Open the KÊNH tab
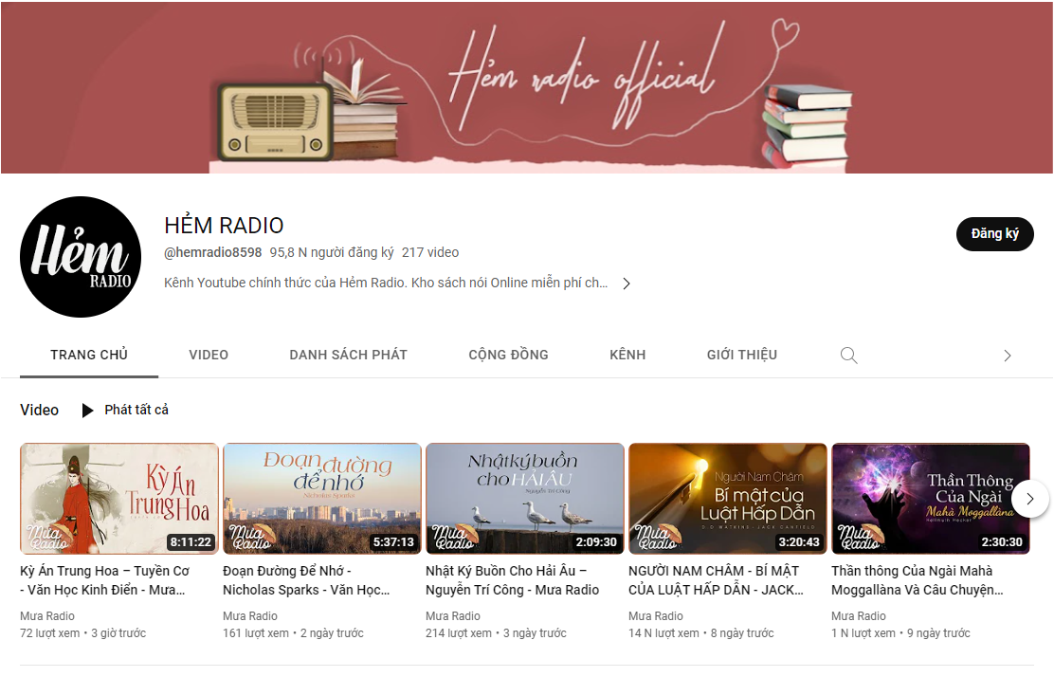Image resolution: width=1054 pixels, height=677 pixels. pyautogui.click(x=627, y=355)
